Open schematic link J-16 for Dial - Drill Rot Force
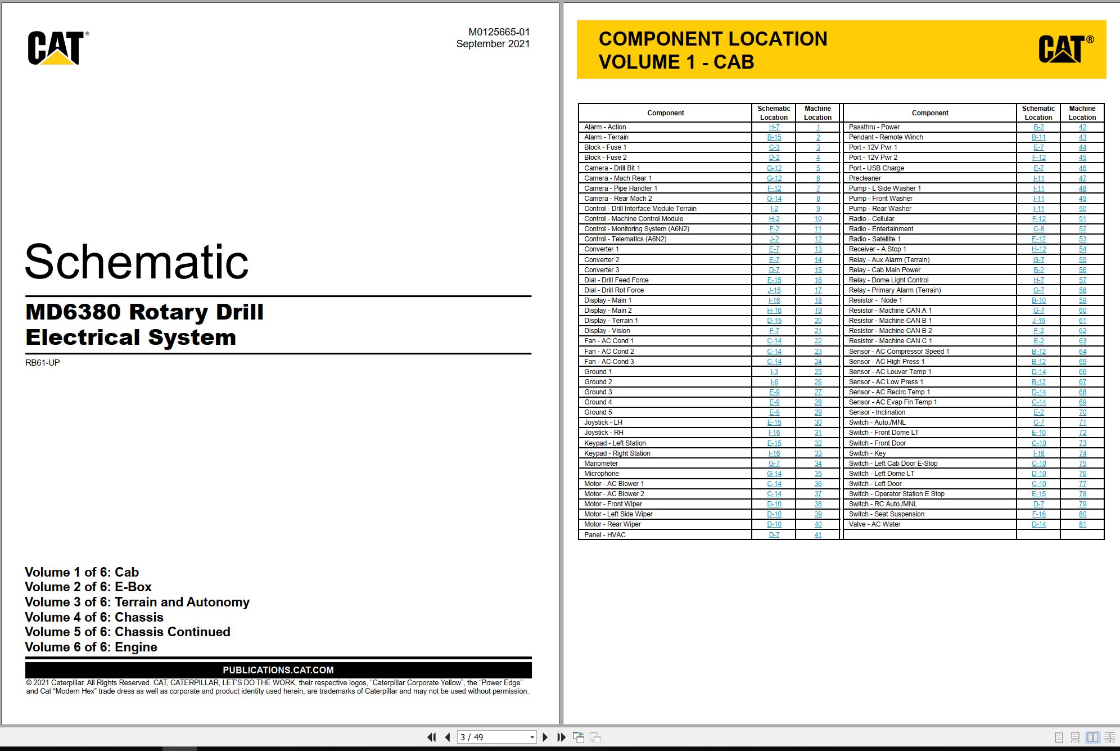 pos(774,290)
